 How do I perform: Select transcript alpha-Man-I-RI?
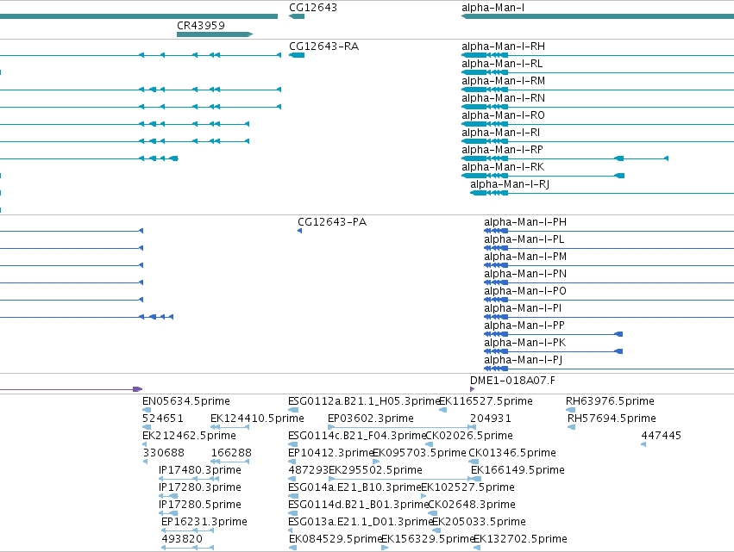coord(500,133)
